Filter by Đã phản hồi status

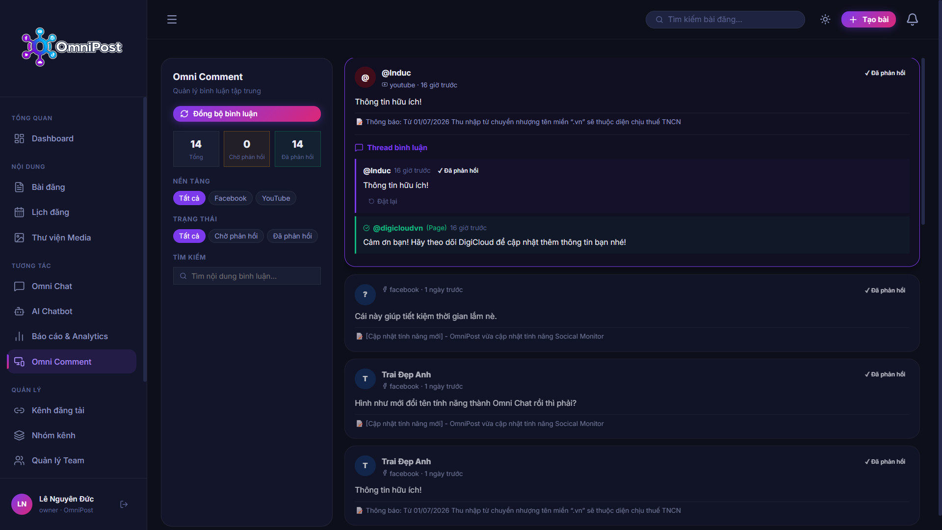[292, 236]
